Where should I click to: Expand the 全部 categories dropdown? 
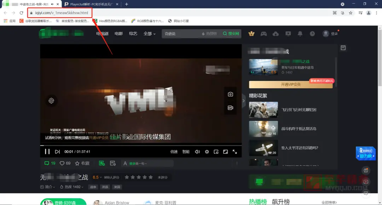(149, 34)
